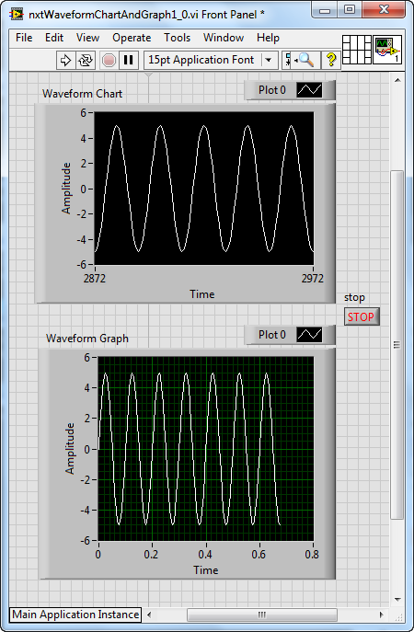The width and height of the screenshot is (414, 632).
Task: Click Waveform Chart Plot 0 legend swatch
Action: 310,90
